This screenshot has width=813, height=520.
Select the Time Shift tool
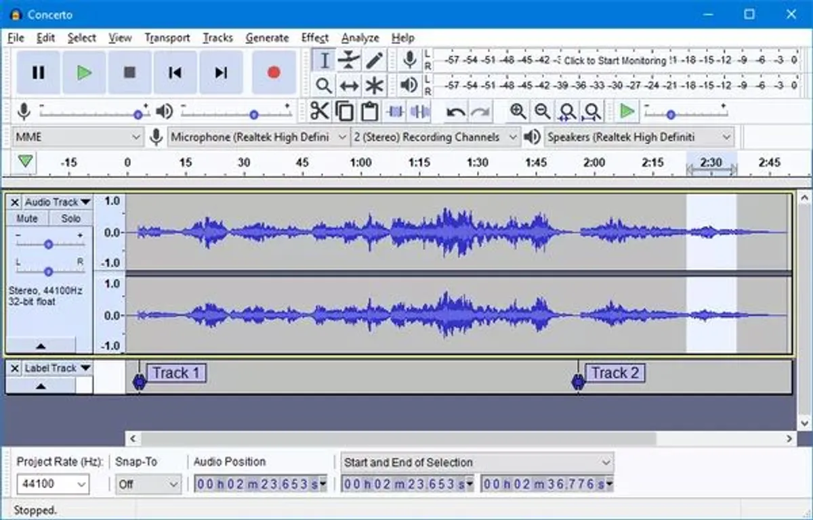coord(350,85)
